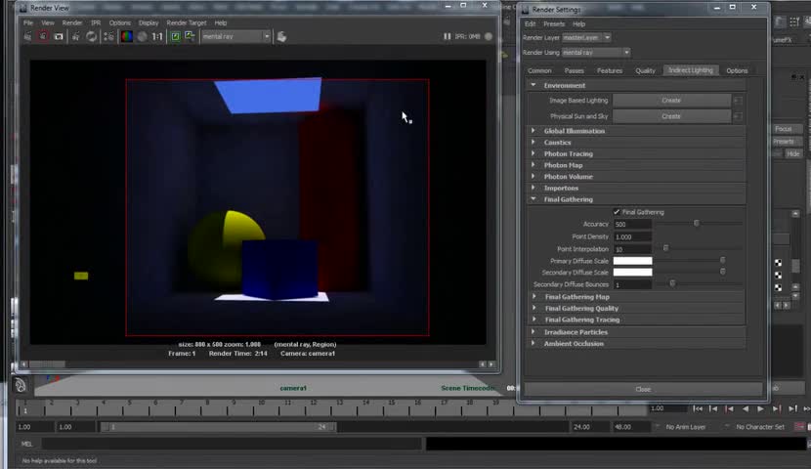Click the Go to start of playback range button
This screenshot has width=811, height=469.
698,409
